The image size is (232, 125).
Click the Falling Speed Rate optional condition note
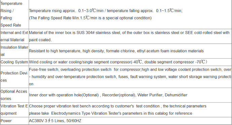[x=90, y=18]
